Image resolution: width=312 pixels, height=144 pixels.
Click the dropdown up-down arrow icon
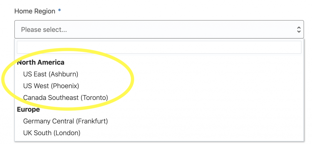pyautogui.click(x=299, y=29)
